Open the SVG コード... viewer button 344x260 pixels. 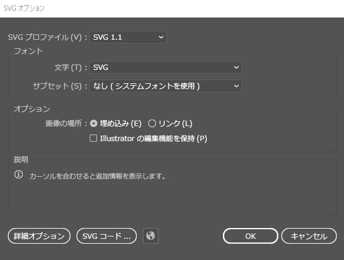107,236
